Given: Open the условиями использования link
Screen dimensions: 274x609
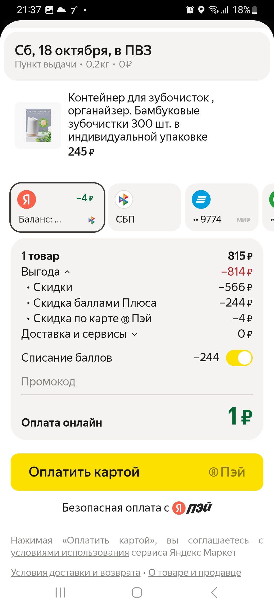Looking at the screenshot, I should 70,553.
